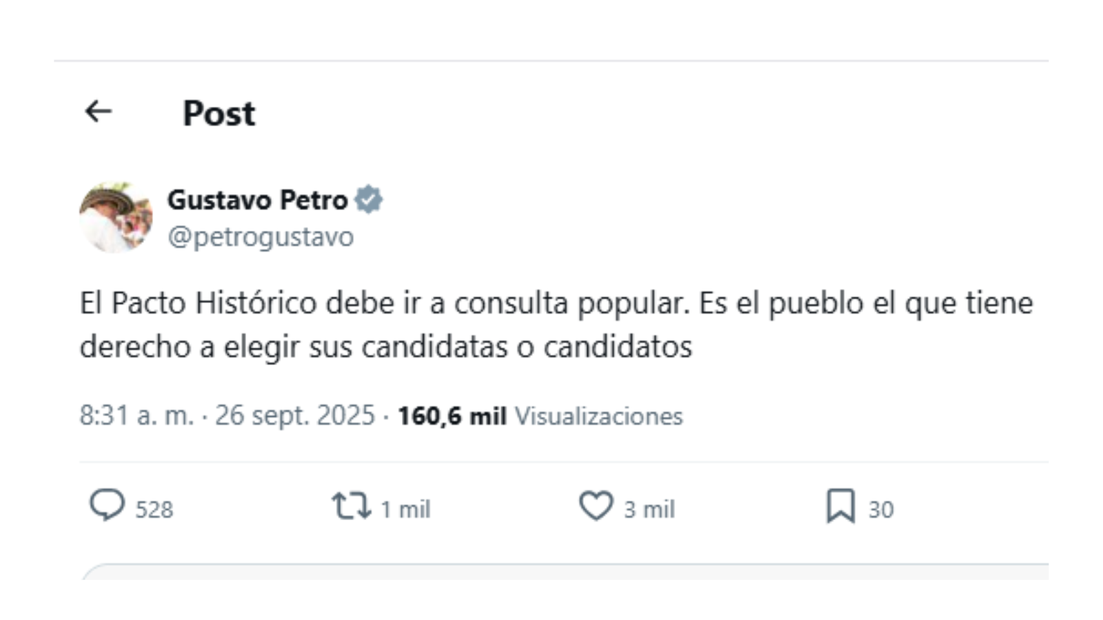Click the 8:31 a. m. timestamp
Viewport: 1103px width, 620px height.
pos(136,416)
